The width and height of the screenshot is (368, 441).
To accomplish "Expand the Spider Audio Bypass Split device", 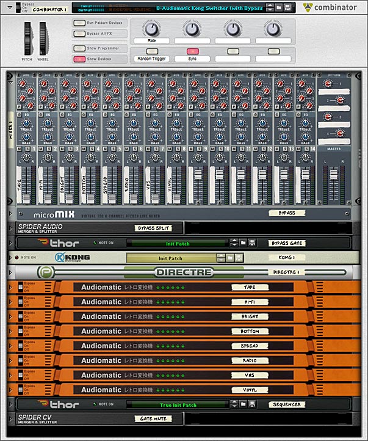I will pos(10,228).
